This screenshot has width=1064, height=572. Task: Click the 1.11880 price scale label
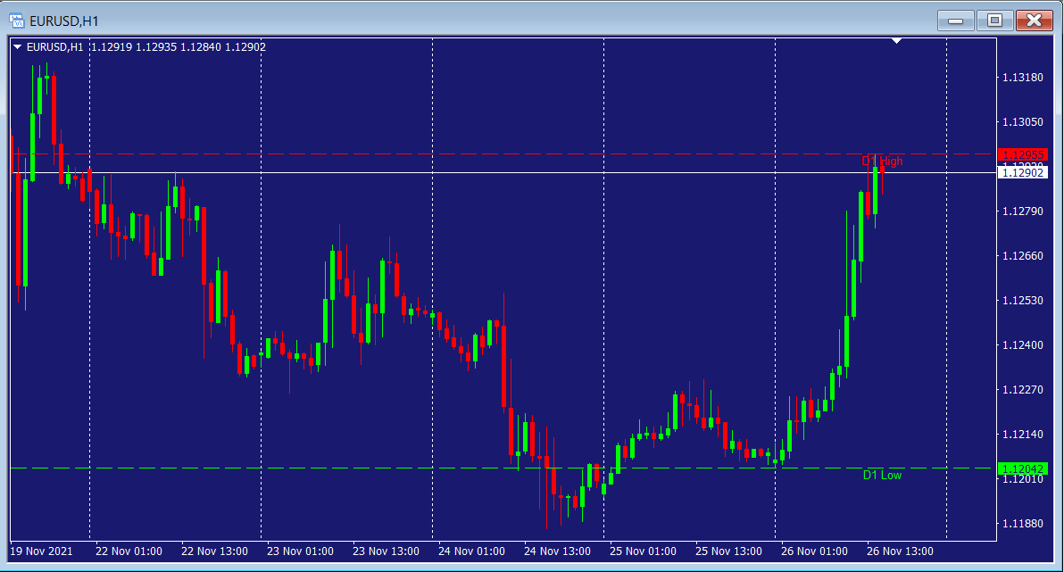[x=1023, y=524]
